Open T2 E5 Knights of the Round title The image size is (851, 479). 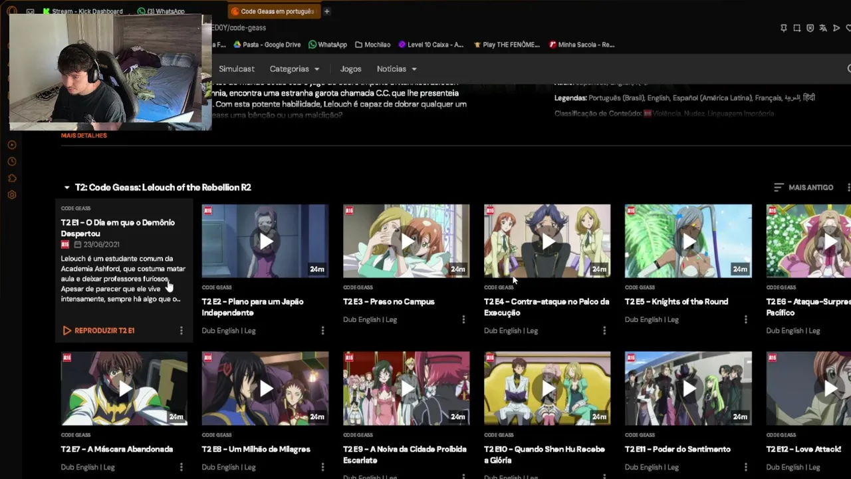[676, 302]
